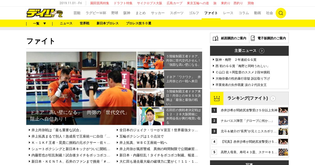
Task: Open the まとめ tab
Action: point(140,13)
